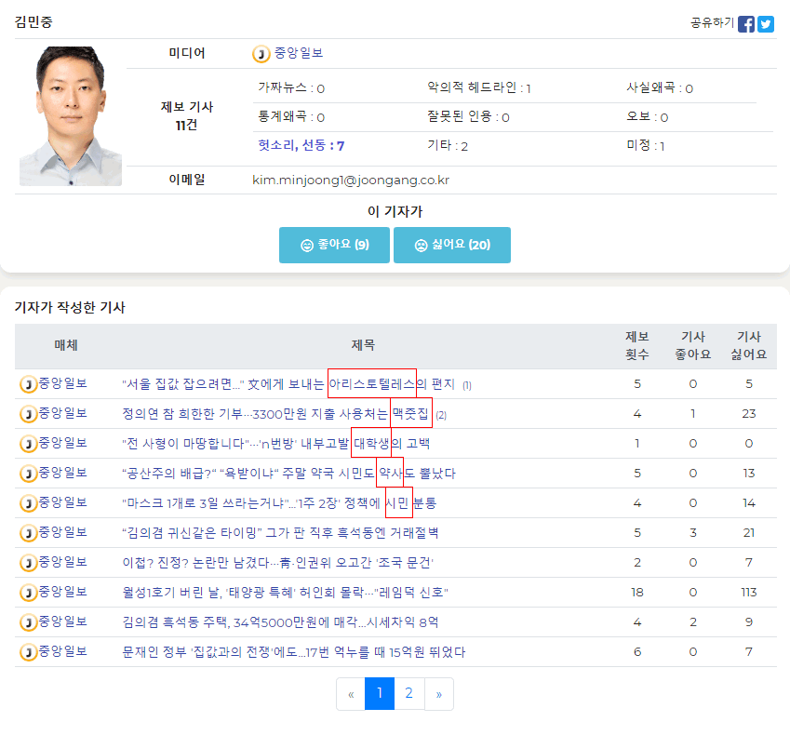Click the 사실왜곡 : 0 entry
Screen dimensions: 790x735
tap(660, 87)
